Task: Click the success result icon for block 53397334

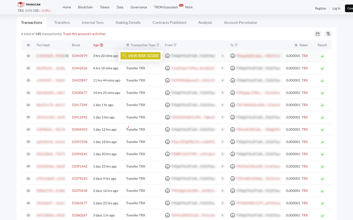Action: pyautogui.click(x=322, y=142)
